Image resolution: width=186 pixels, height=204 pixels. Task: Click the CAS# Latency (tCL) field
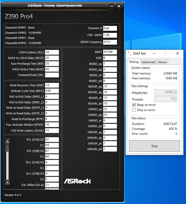coord(52,52)
